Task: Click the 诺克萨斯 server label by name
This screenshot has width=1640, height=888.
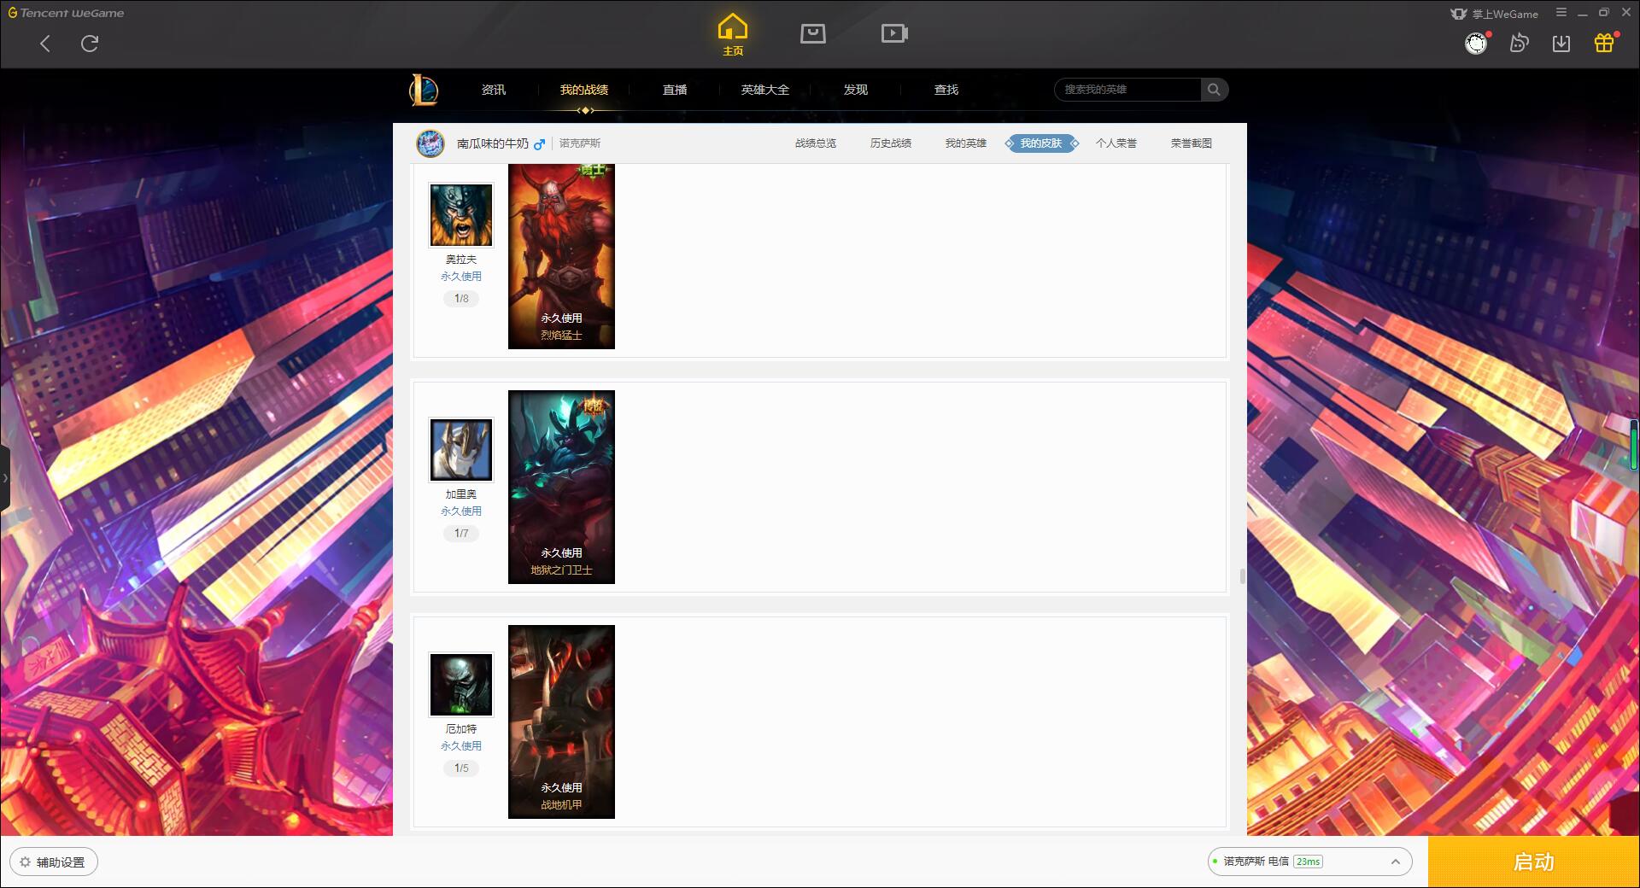Action: click(580, 143)
